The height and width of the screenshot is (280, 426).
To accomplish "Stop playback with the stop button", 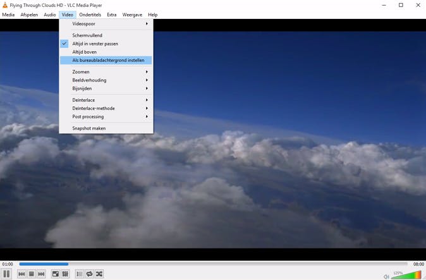I will pos(32,274).
